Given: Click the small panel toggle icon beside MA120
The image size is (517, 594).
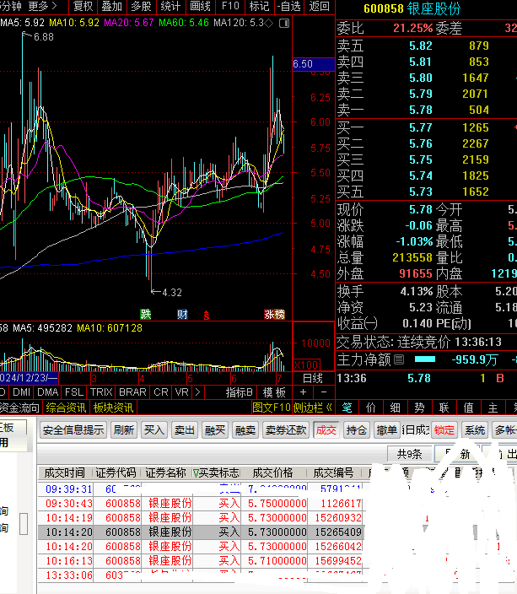Looking at the screenshot, I should click(284, 24).
